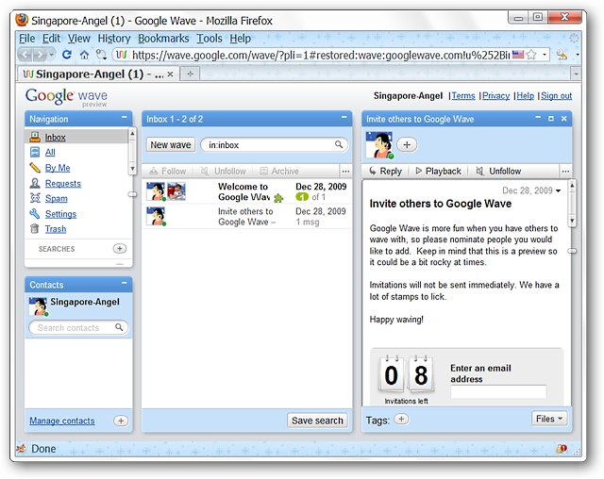Viewport: 604px width, 479px height.
Task: Reload the page with refresh icon
Action: (67, 55)
